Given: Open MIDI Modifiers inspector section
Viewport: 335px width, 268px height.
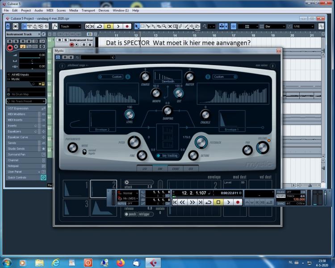Looking at the screenshot, I should point(26,114).
